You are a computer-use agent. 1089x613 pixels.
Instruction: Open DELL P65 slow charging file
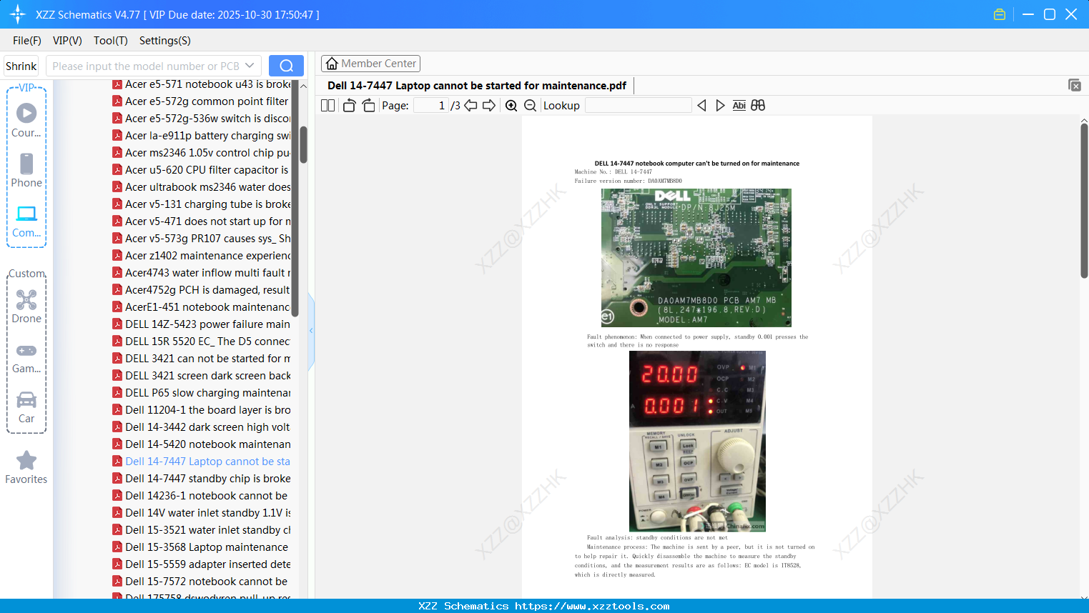(201, 393)
